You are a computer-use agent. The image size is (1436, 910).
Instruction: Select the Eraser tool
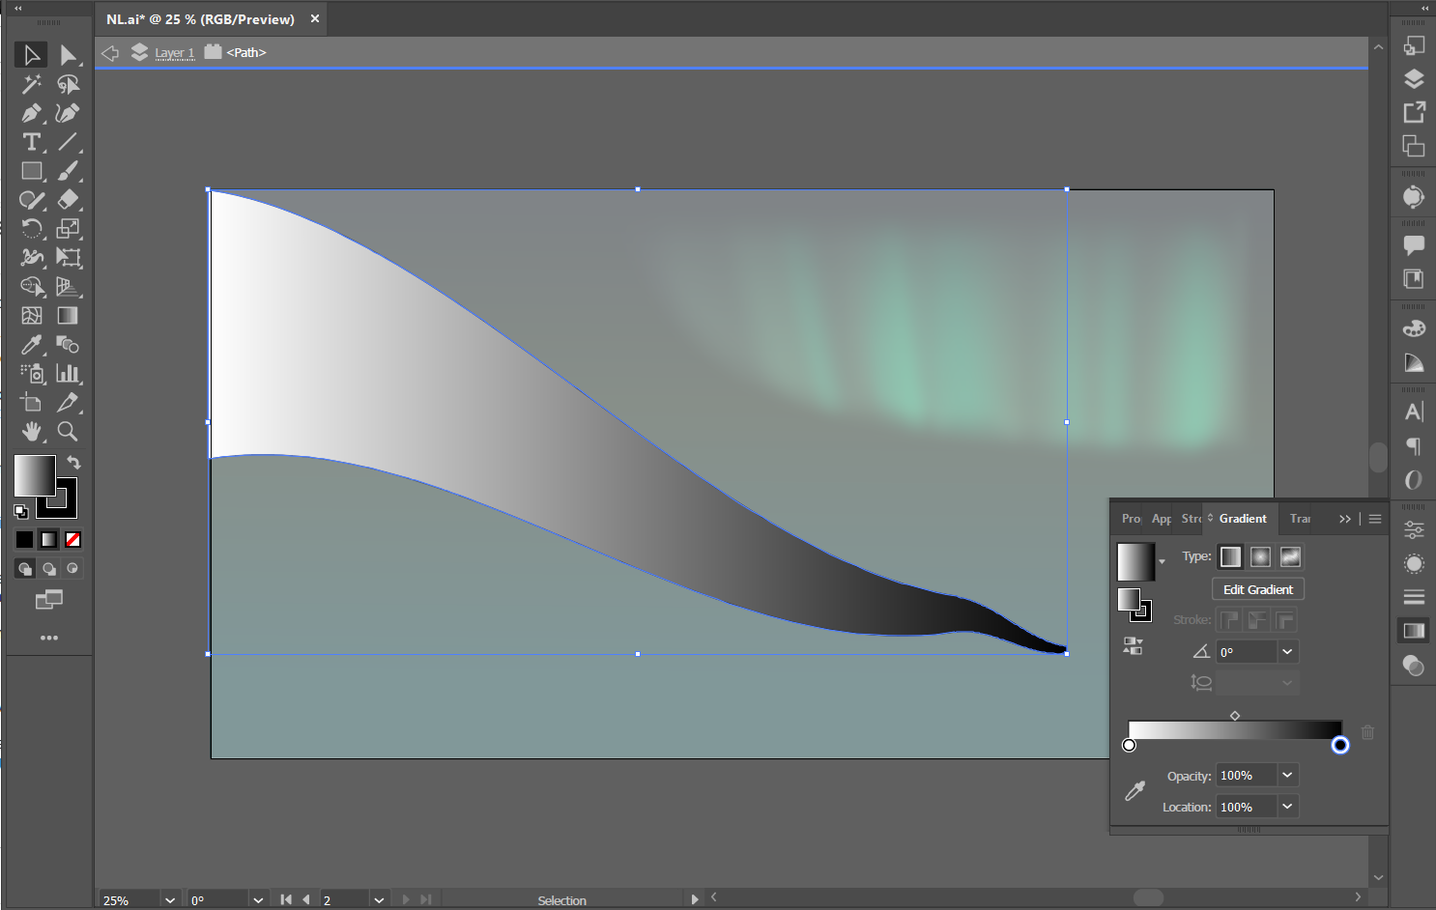[68, 200]
